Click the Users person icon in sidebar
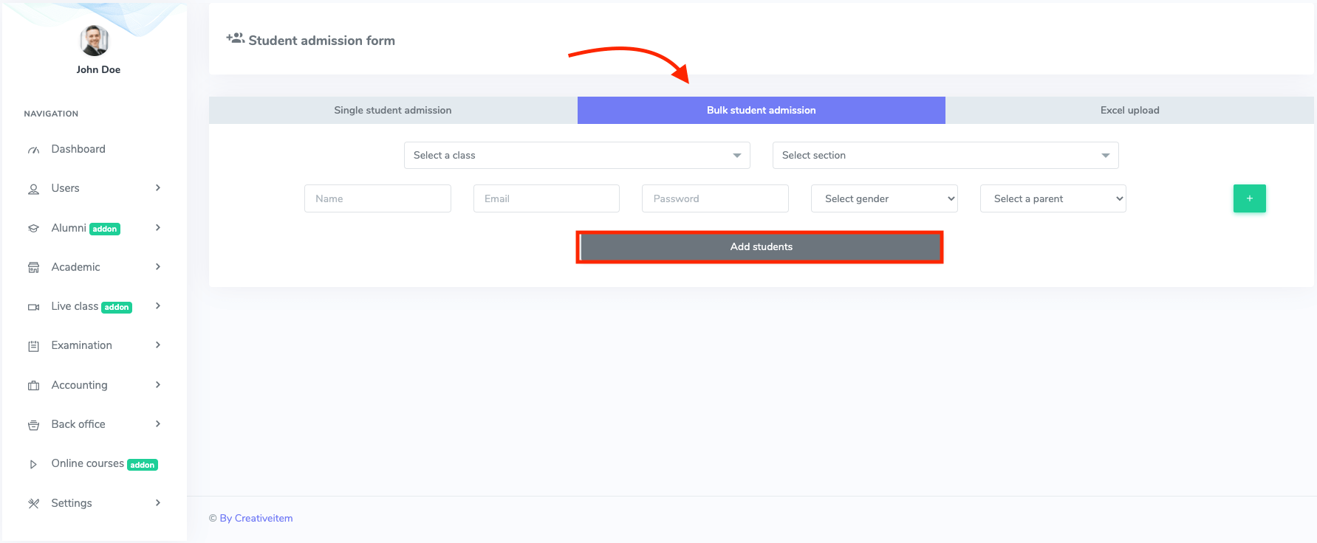The image size is (1317, 543). click(x=33, y=189)
